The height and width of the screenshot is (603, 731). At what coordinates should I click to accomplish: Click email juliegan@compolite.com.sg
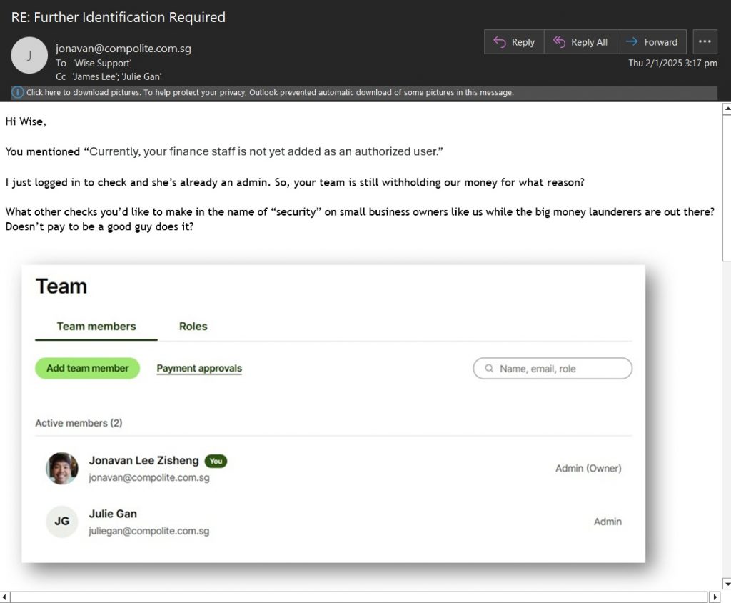click(149, 531)
